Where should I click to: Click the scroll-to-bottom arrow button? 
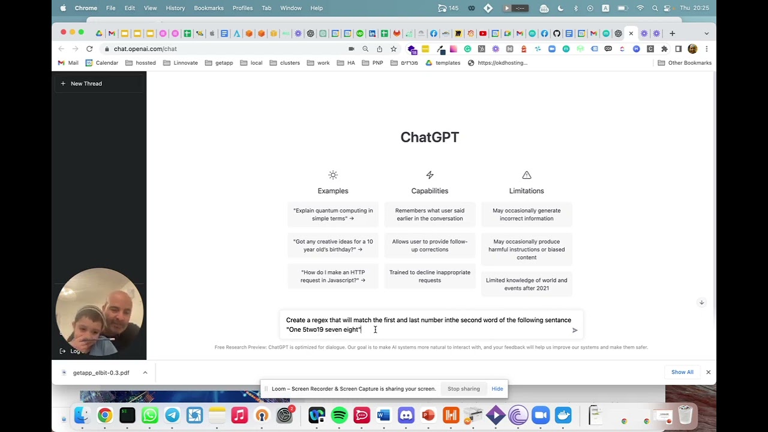pyautogui.click(x=701, y=302)
